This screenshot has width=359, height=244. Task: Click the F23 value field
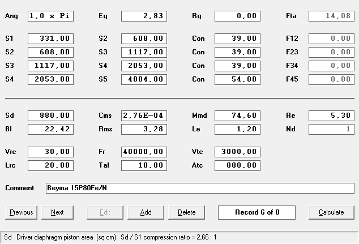click(x=331, y=52)
